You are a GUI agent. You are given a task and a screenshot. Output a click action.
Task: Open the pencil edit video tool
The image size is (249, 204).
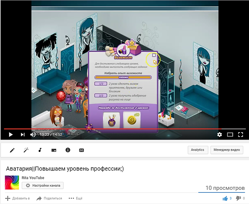12,150
